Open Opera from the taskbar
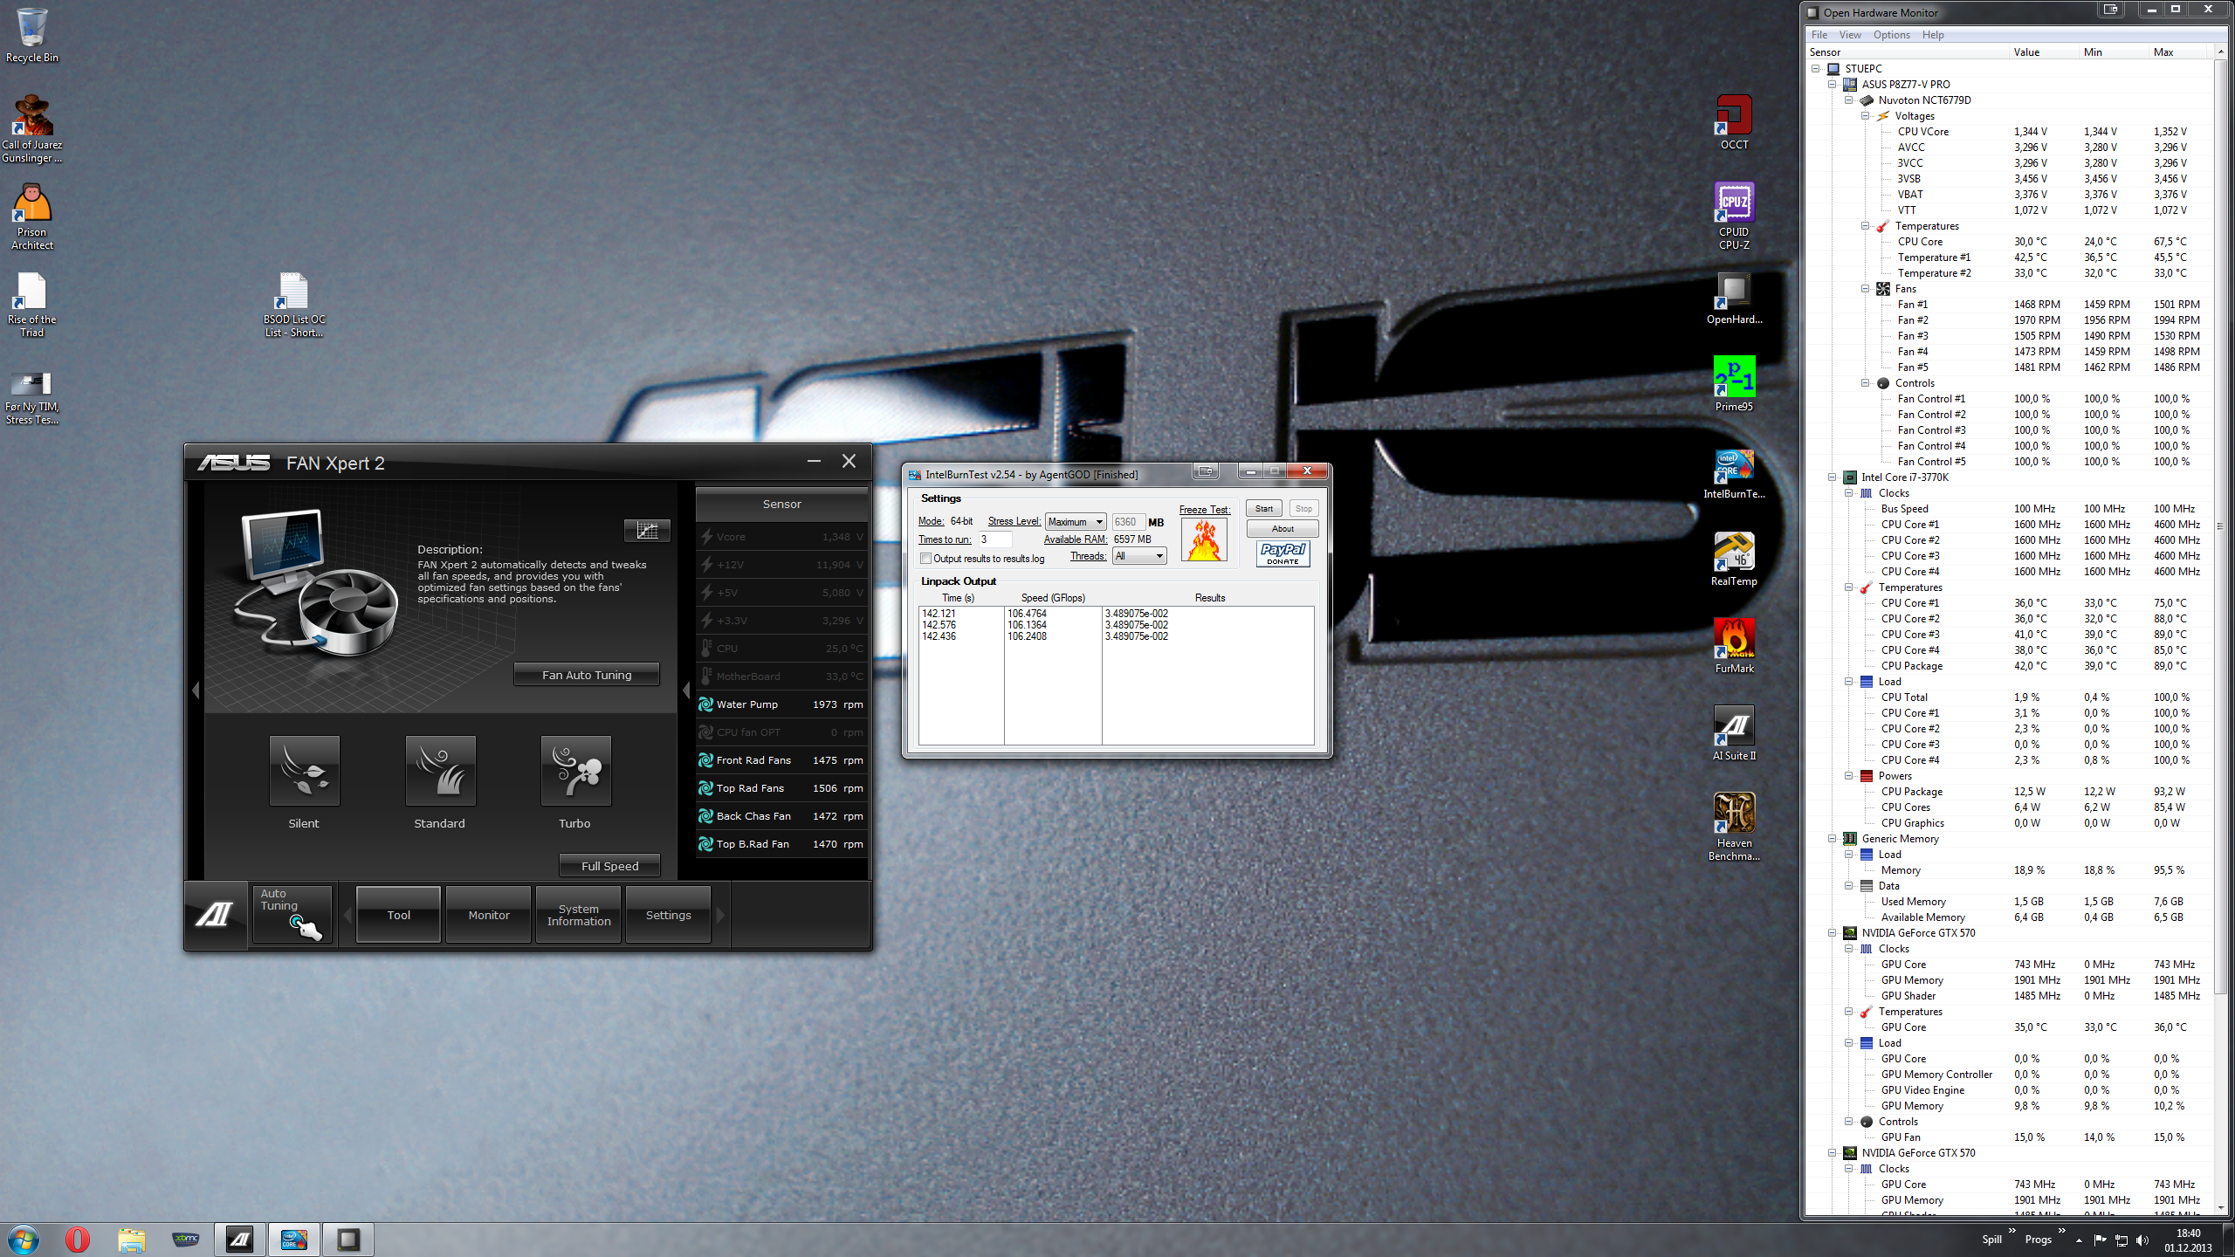 click(77, 1240)
